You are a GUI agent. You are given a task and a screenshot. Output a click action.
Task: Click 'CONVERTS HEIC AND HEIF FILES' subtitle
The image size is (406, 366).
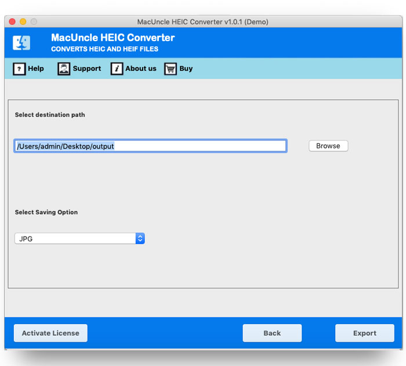(x=104, y=49)
